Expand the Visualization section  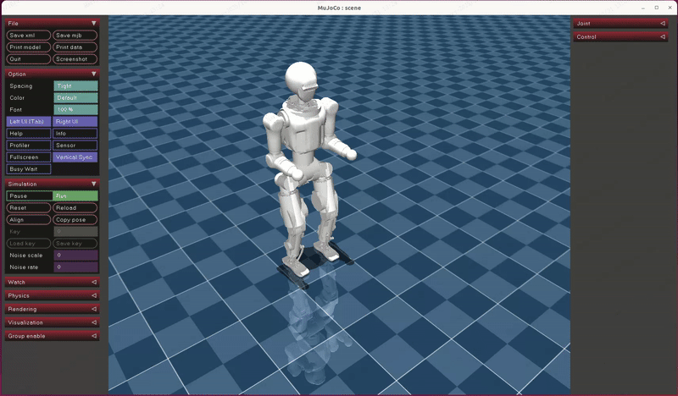(x=51, y=322)
